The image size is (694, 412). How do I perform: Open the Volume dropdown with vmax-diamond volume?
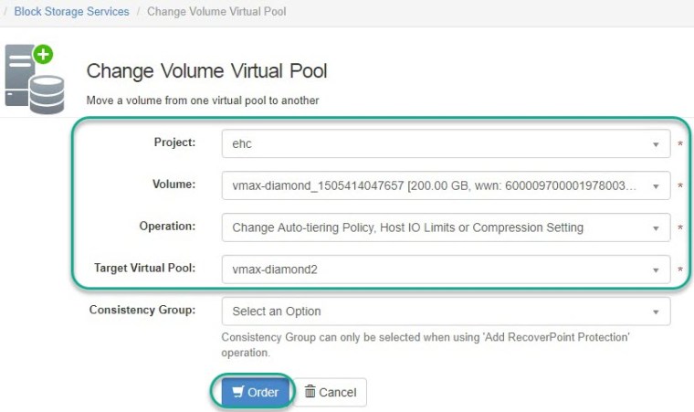438,186
